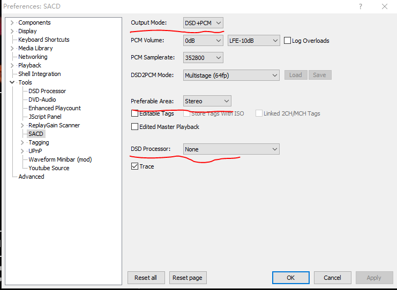Go to Advanced preferences
Viewport: 397px width, 290px height.
point(31,177)
